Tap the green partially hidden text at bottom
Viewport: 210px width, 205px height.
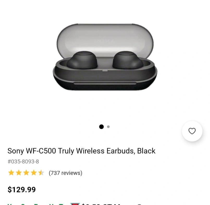tap(35, 204)
